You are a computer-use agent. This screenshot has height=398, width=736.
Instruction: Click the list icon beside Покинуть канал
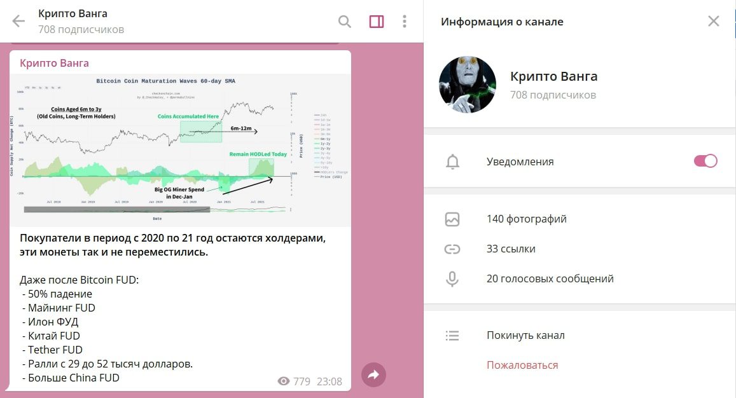pyautogui.click(x=452, y=336)
